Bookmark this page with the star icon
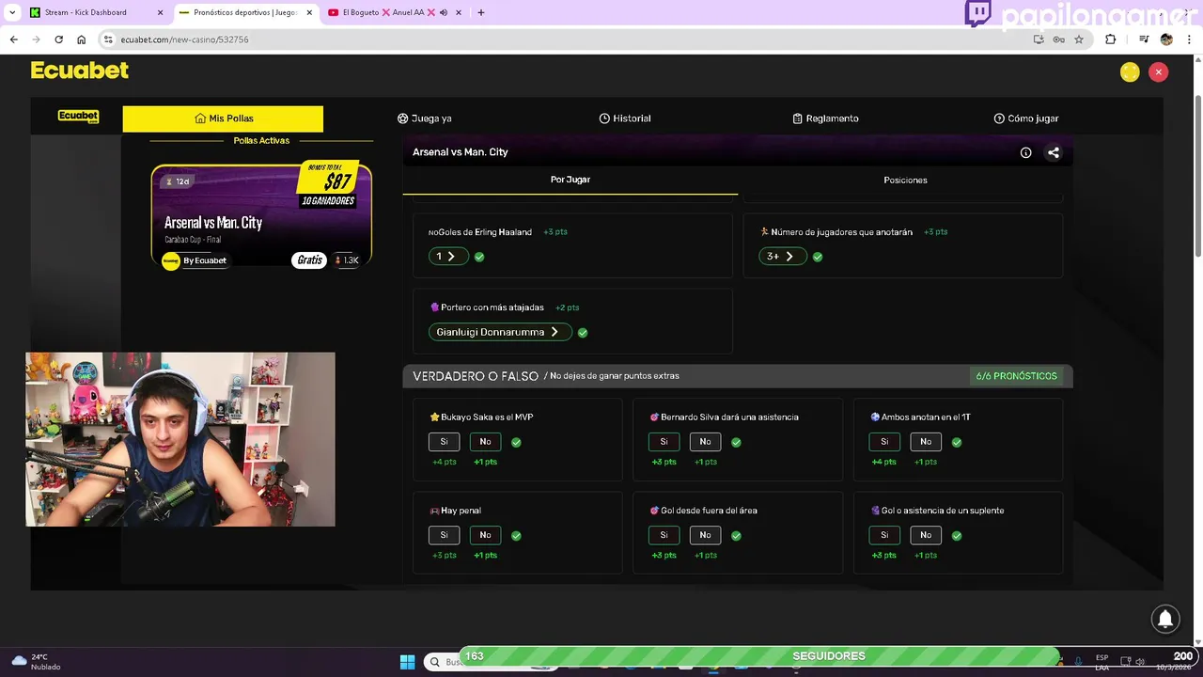1203x677 pixels. click(x=1079, y=39)
